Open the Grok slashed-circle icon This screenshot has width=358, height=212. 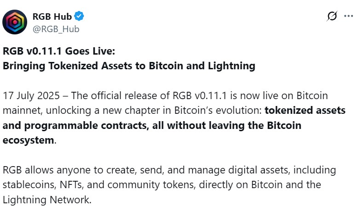(331, 17)
